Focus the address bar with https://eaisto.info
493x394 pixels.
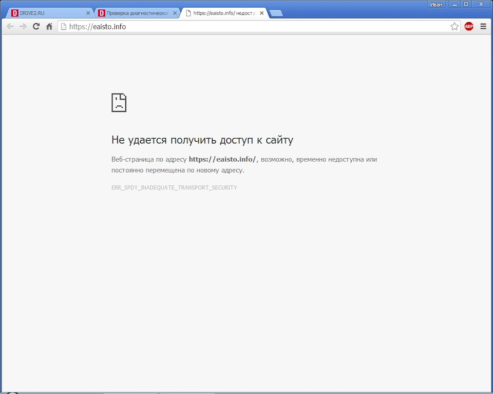tap(257, 27)
